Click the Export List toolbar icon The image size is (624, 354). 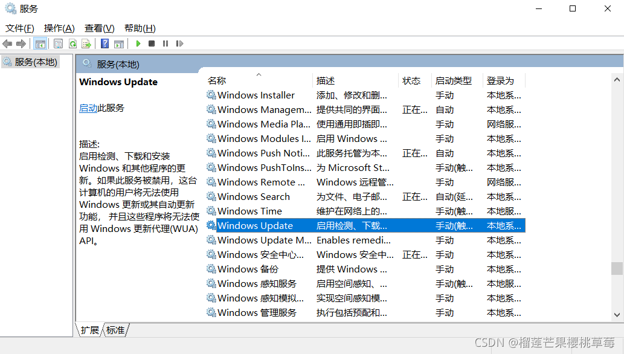[x=86, y=44]
